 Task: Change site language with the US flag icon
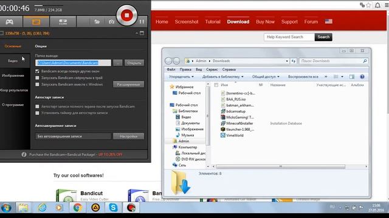328,22
